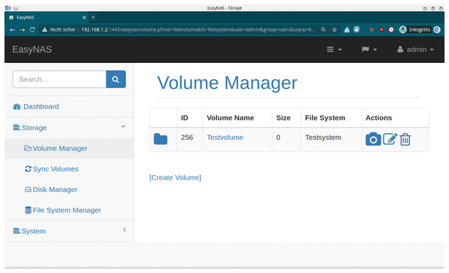Open the admin user dropdown
This screenshot has height=273, width=449.
tap(415, 49)
